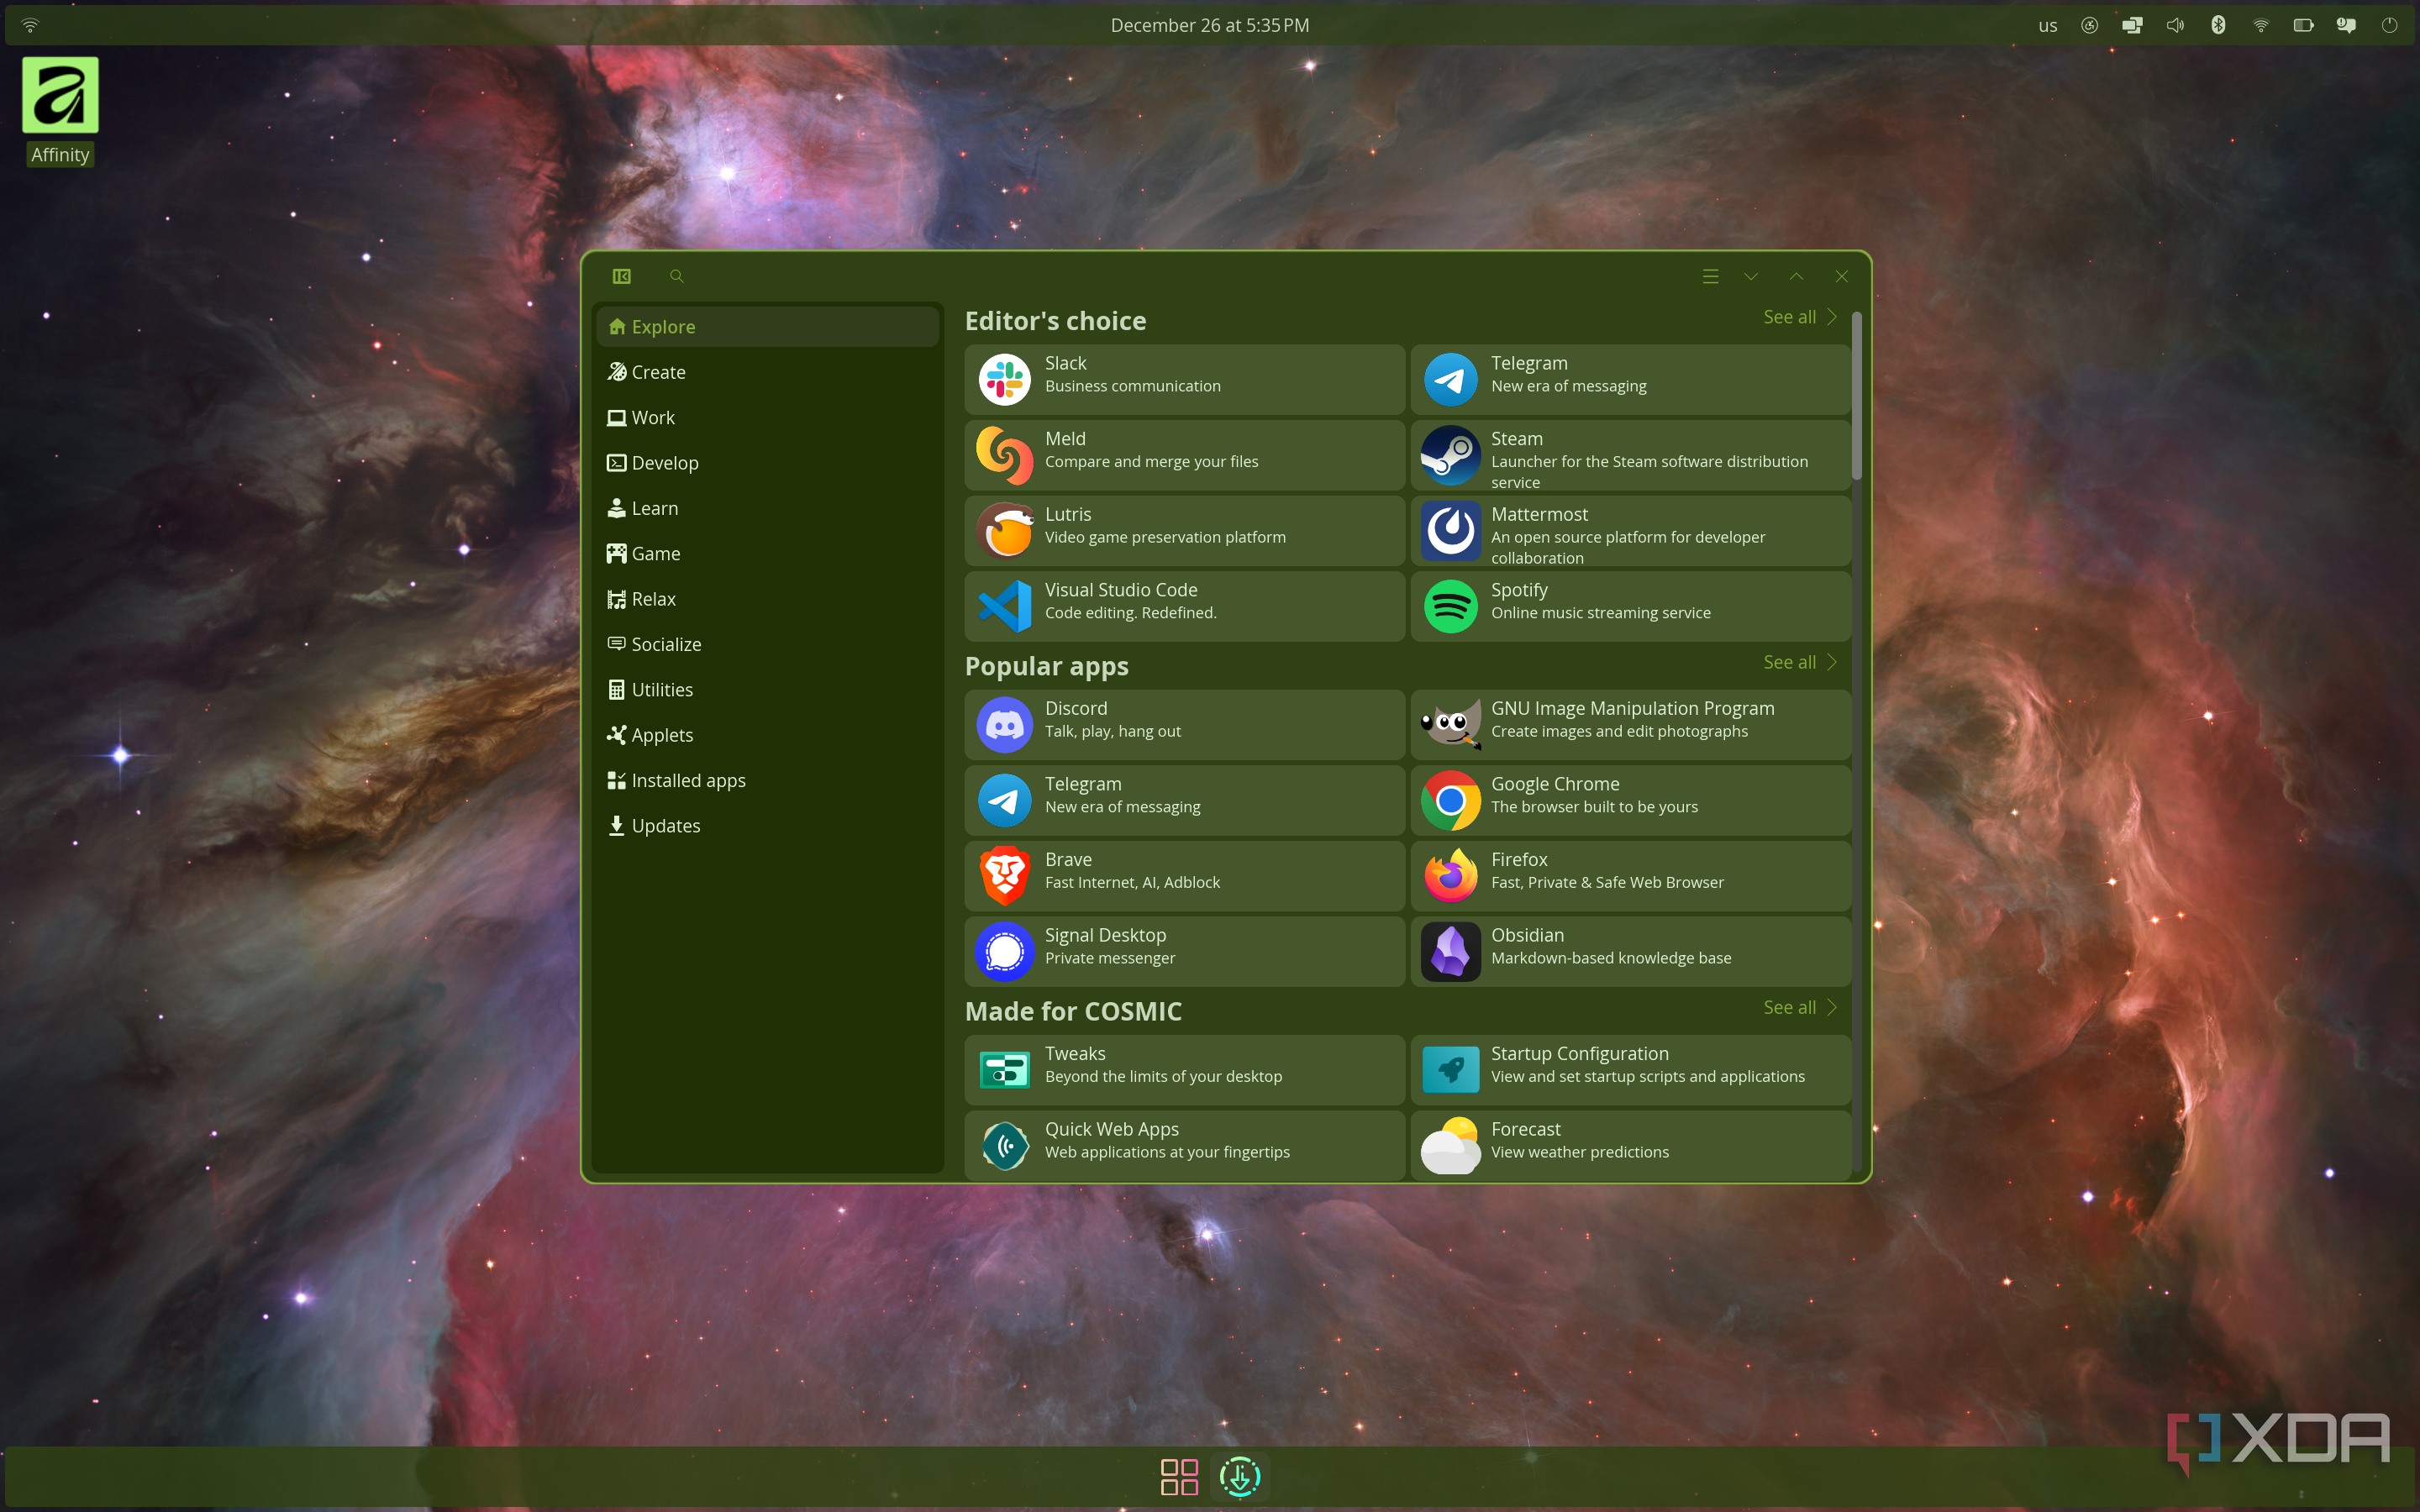See all Editor's choice apps
Screen dimensions: 2420x1512
tap(1800, 317)
